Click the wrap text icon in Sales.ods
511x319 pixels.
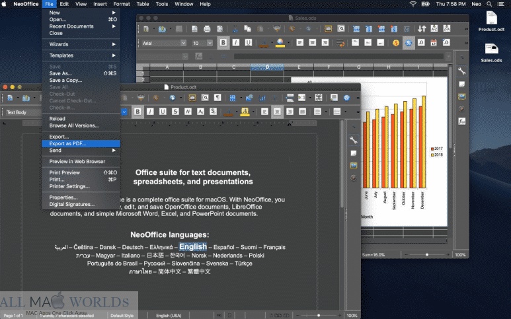[x=340, y=43]
